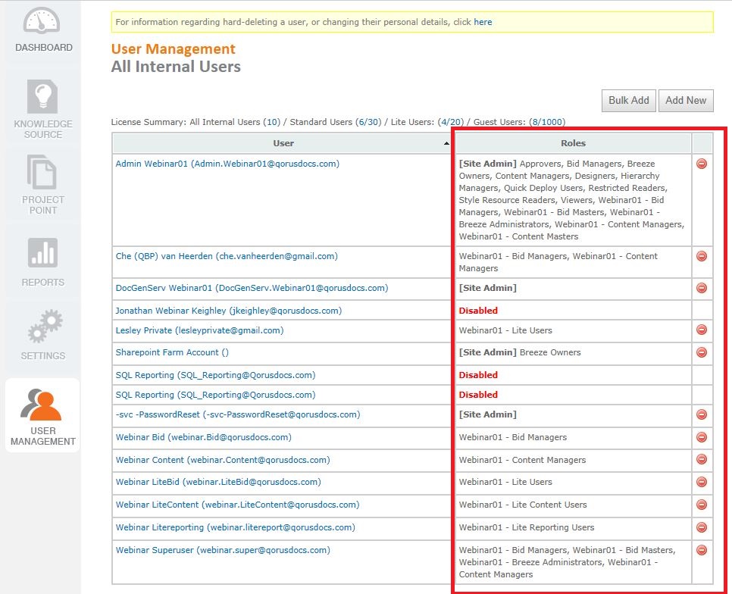The image size is (732, 594).
Task: Click the Bulk Add button
Action: pyautogui.click(x=628, y=100)
